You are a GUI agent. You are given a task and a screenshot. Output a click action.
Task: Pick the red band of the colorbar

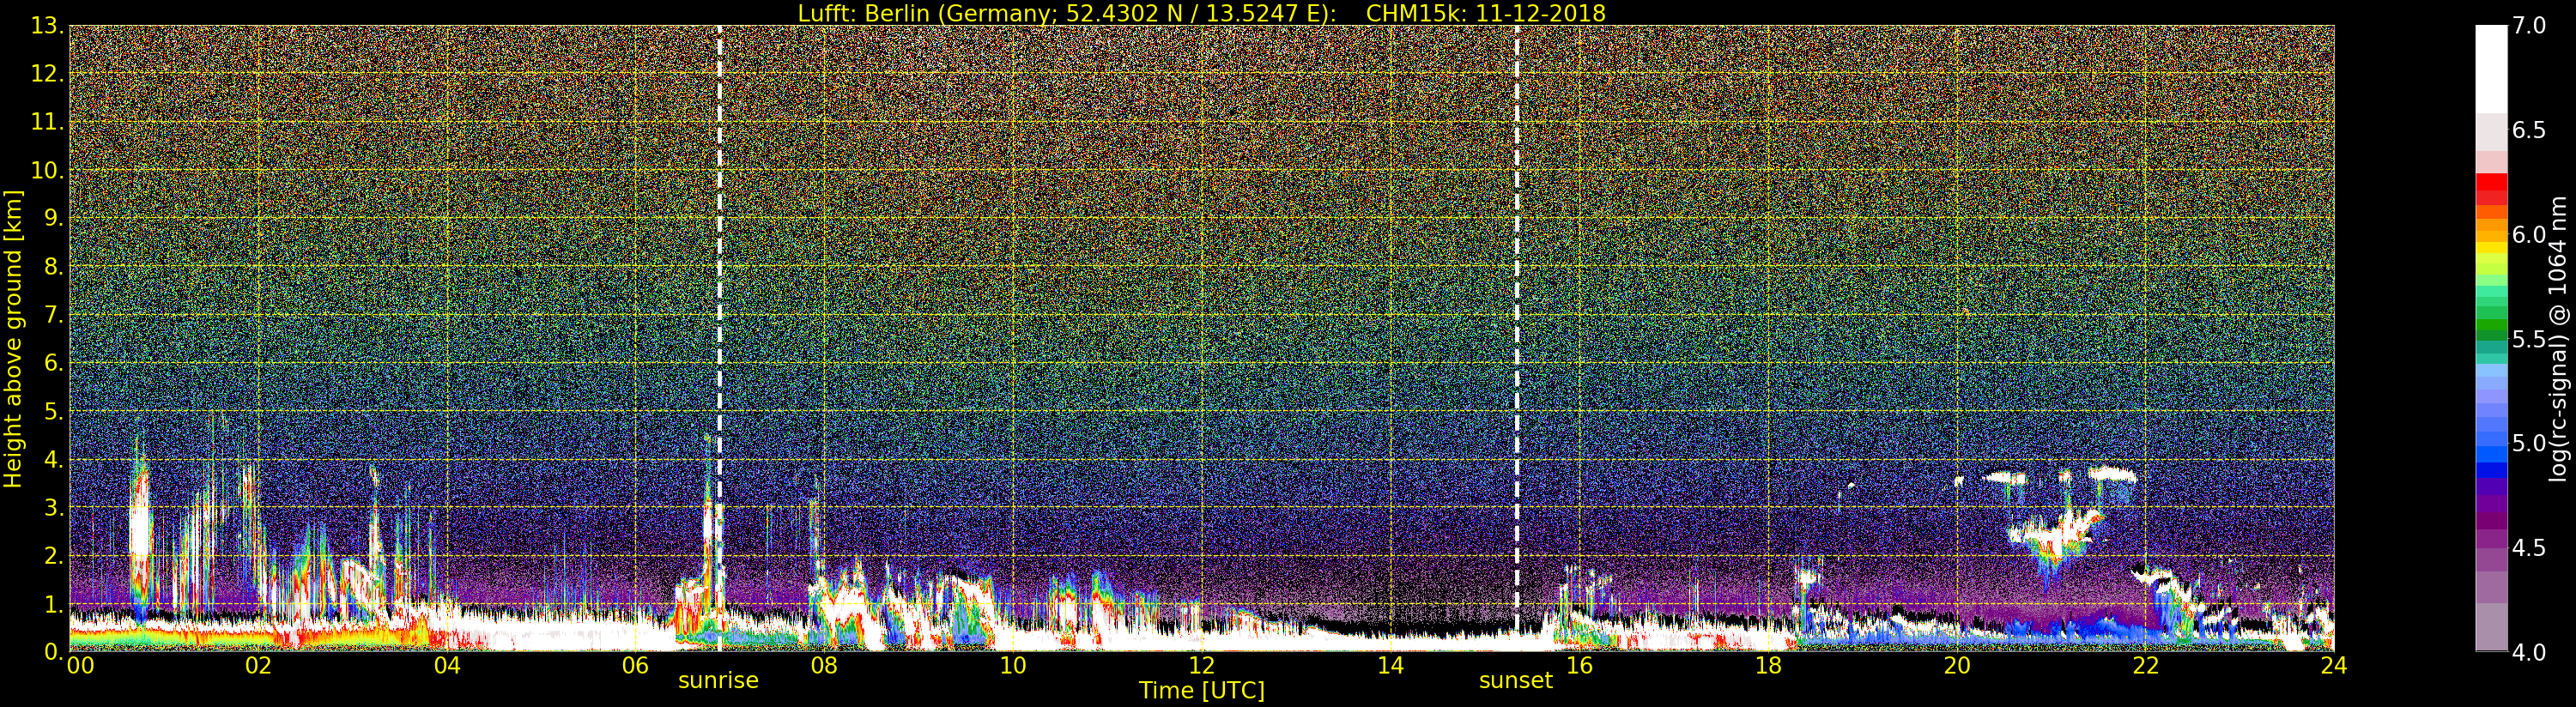[2491, 184]
